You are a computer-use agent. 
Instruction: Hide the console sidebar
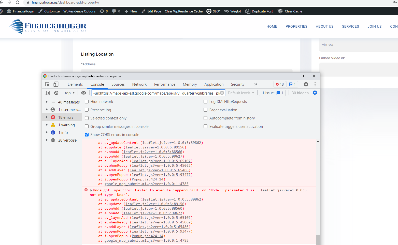coord(47,93)
